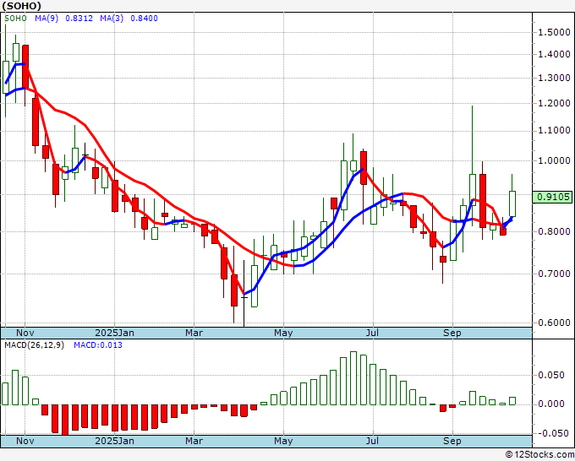The image size is (575, 461).
Task: Click the MACD(26,12,9) indicator label
Action: point(34,345)
